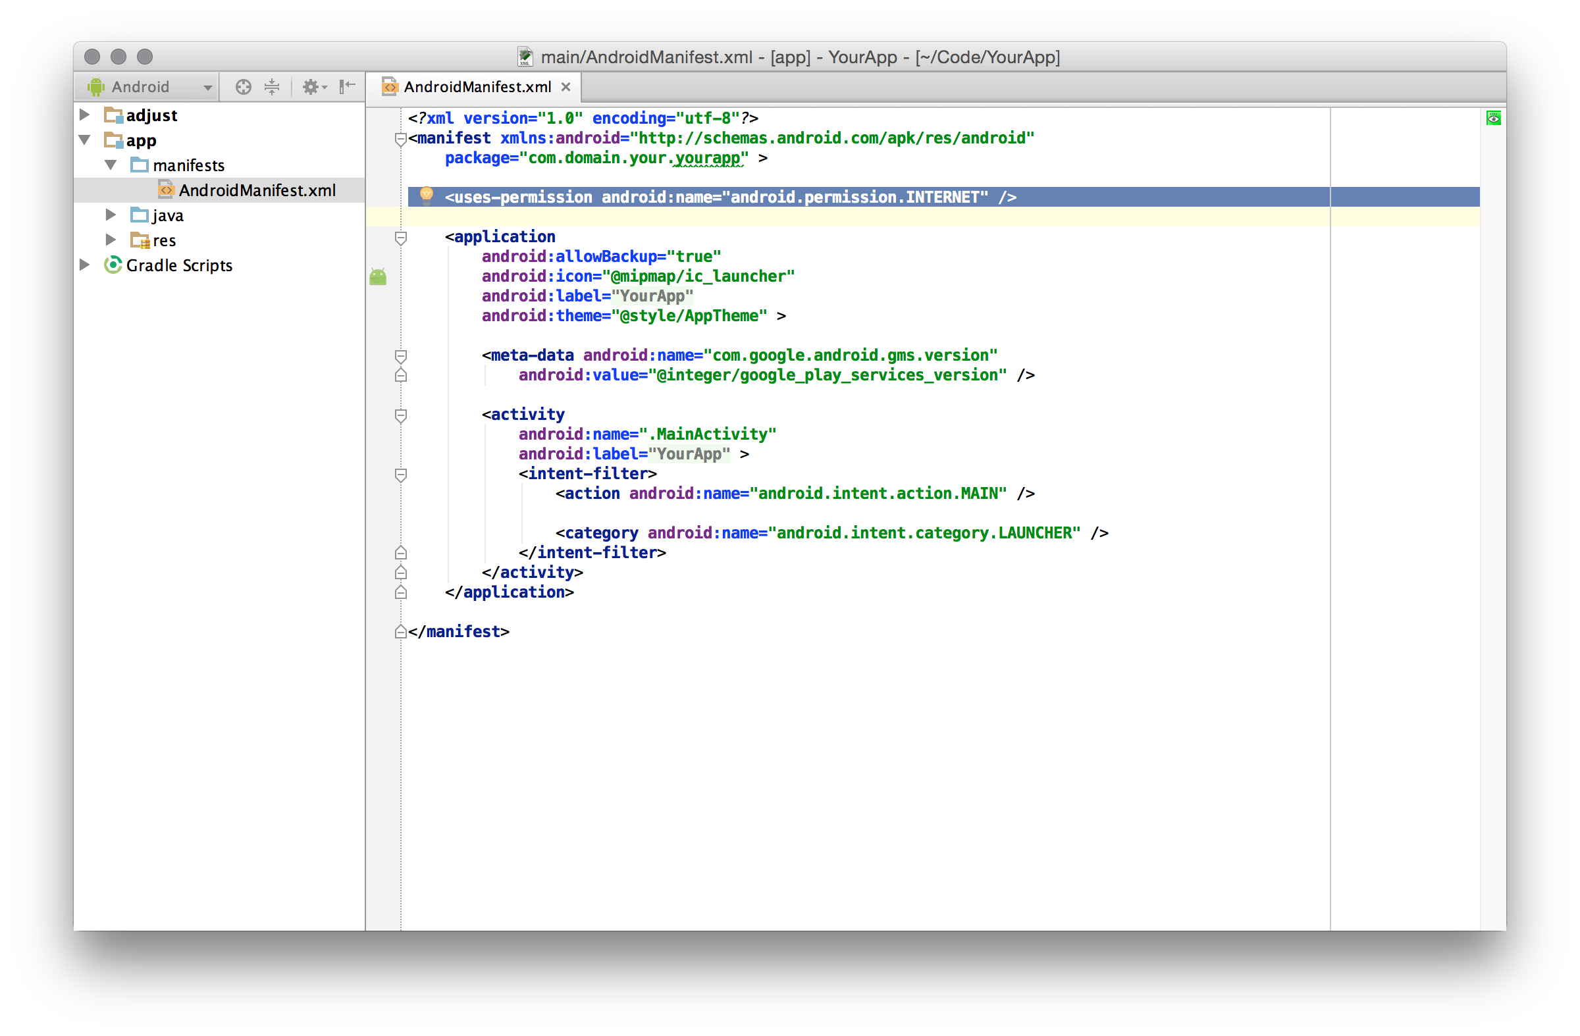The image size is (1580, 1036).
Task: Click the green inspection eye indicator
Action: (1493, 118)
